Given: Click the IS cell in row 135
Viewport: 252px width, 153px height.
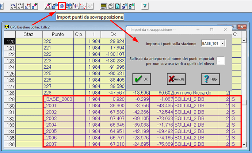Looking at the screenshot, I should pos(236,138).
